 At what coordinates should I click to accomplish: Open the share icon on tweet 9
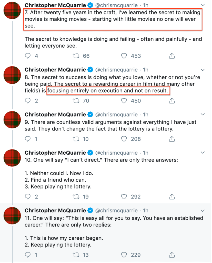pos(171,139)
